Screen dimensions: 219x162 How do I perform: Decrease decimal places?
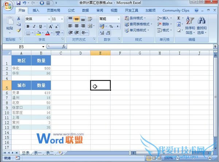108,33
